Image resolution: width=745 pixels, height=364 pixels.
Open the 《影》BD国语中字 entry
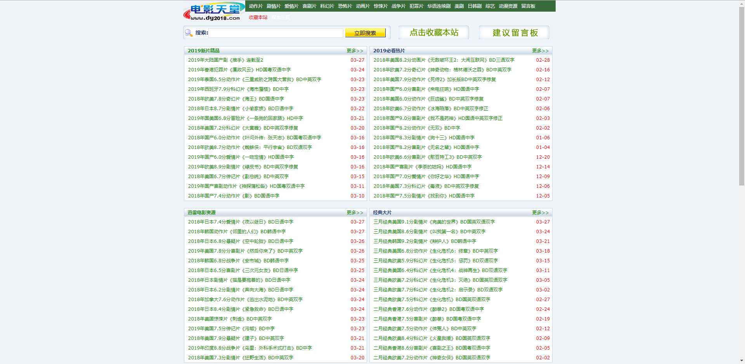[x=234, y=196]
